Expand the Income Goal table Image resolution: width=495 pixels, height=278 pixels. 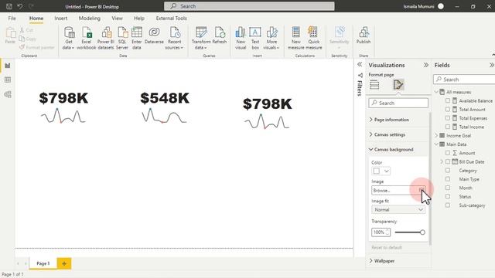(436, 136)
